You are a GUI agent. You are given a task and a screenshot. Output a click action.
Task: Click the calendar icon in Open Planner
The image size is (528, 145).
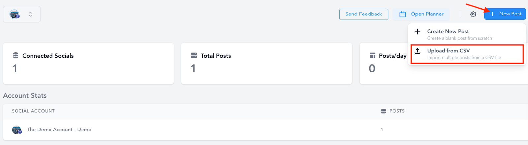[x=403, y=14]
